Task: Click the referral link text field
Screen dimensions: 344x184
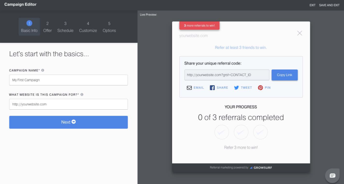Action: (227, 75)
